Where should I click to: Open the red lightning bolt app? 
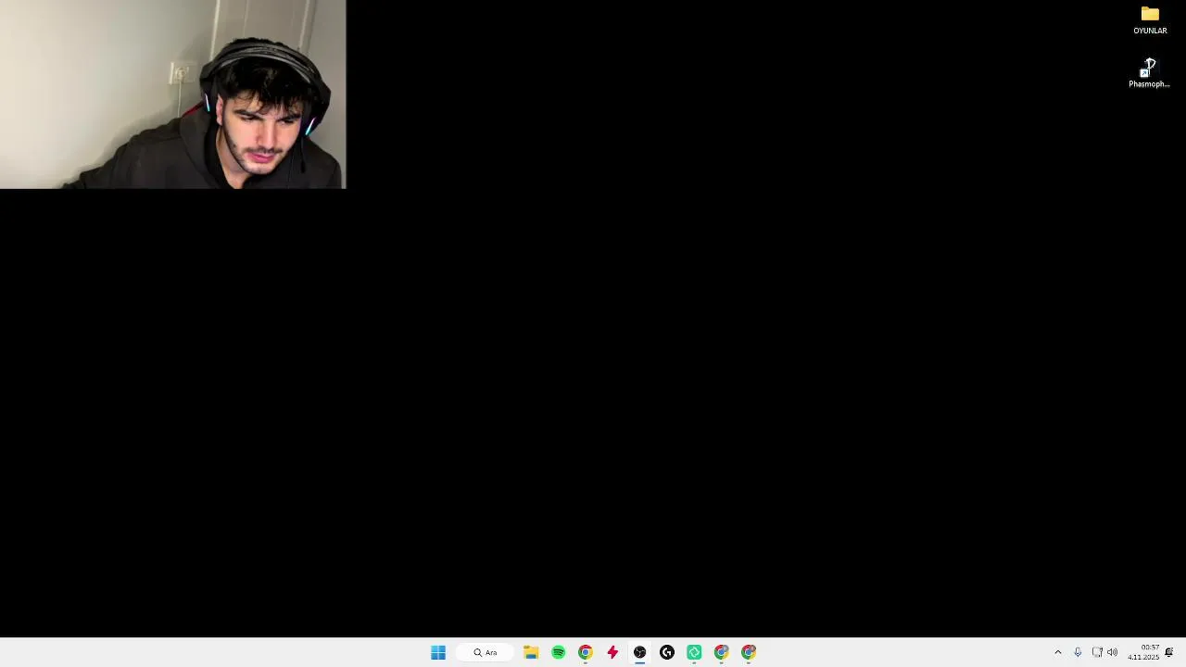pos(612,652)
